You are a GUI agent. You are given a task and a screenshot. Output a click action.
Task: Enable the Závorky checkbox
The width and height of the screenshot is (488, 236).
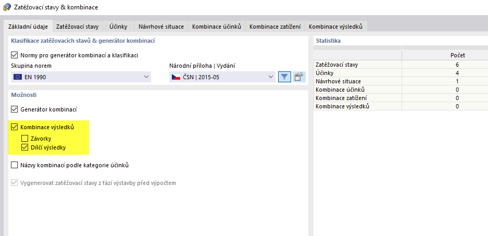click(24, 139)
